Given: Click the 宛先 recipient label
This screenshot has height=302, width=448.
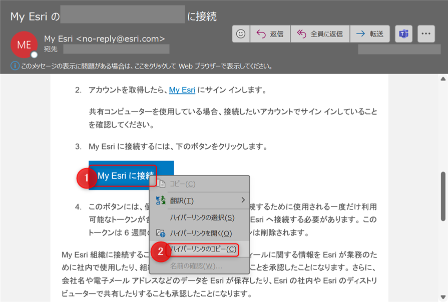Looking at the screenshot, I should point(51,49).
